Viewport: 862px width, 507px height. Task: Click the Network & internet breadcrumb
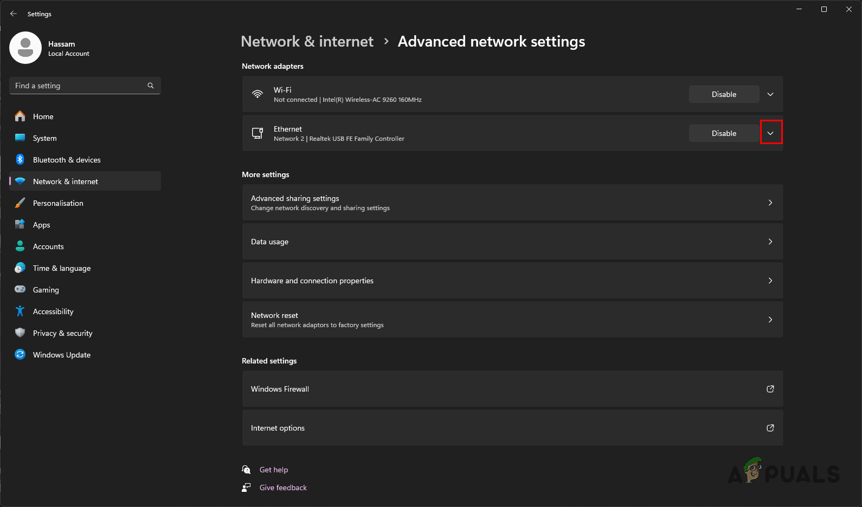point(307,41)
